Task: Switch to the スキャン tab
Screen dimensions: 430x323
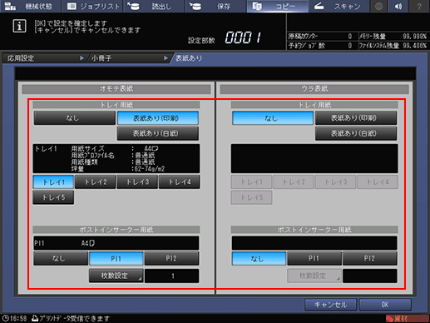Action: click(x=339, y=6)
